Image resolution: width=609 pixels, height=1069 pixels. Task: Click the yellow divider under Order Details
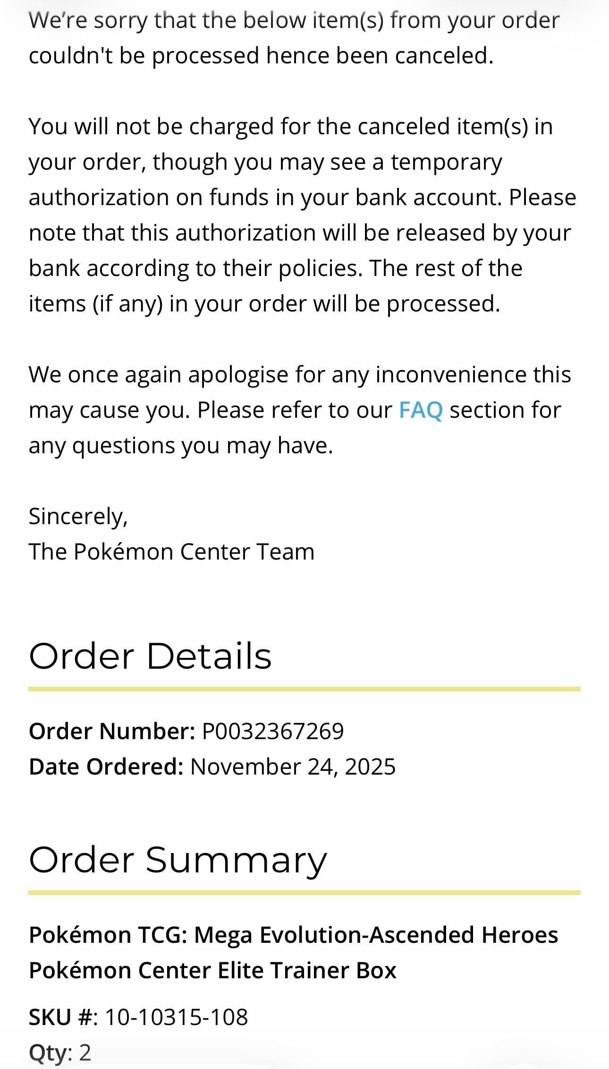click(304, 689)
